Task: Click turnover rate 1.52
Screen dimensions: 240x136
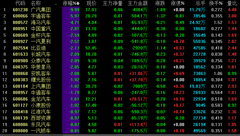Action: click(218, 23)
